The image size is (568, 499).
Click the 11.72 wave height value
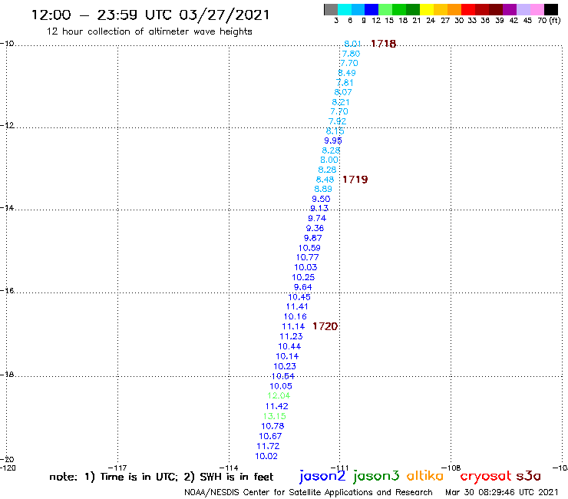pos(268,447)
